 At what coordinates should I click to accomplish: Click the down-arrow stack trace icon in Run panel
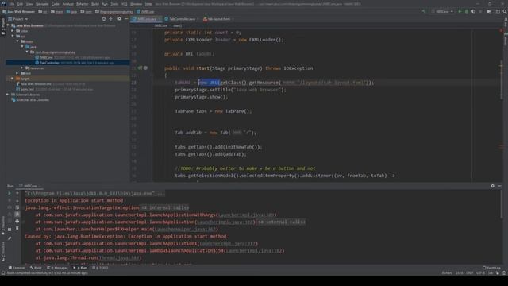pos(17,200)
